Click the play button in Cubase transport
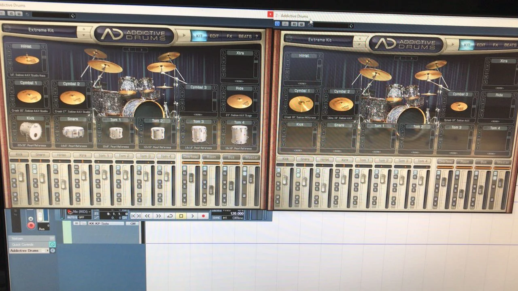Screen dimensions: 518x291 (193, 216)
